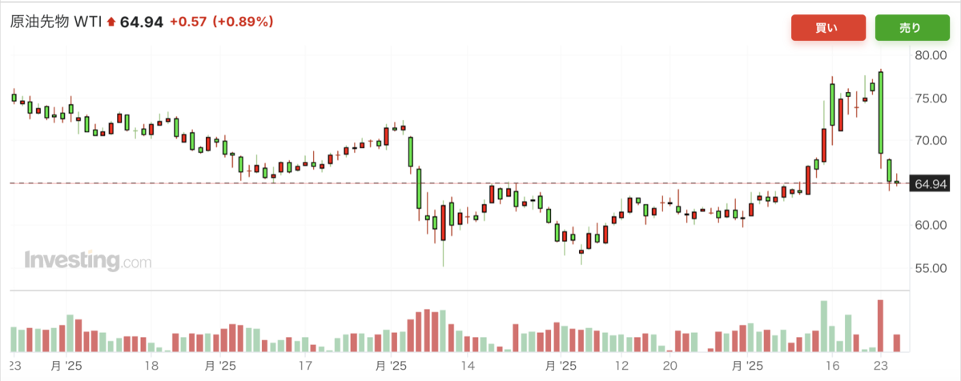
Task: Click the 70.00 price axis label
Action: [x=931, y=141]
